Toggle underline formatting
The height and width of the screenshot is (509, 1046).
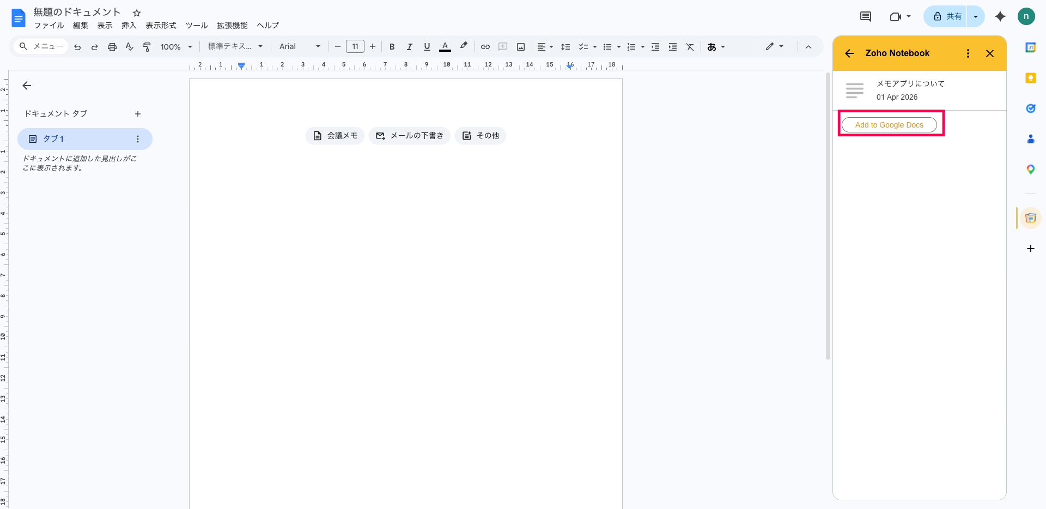coord(427,47)
